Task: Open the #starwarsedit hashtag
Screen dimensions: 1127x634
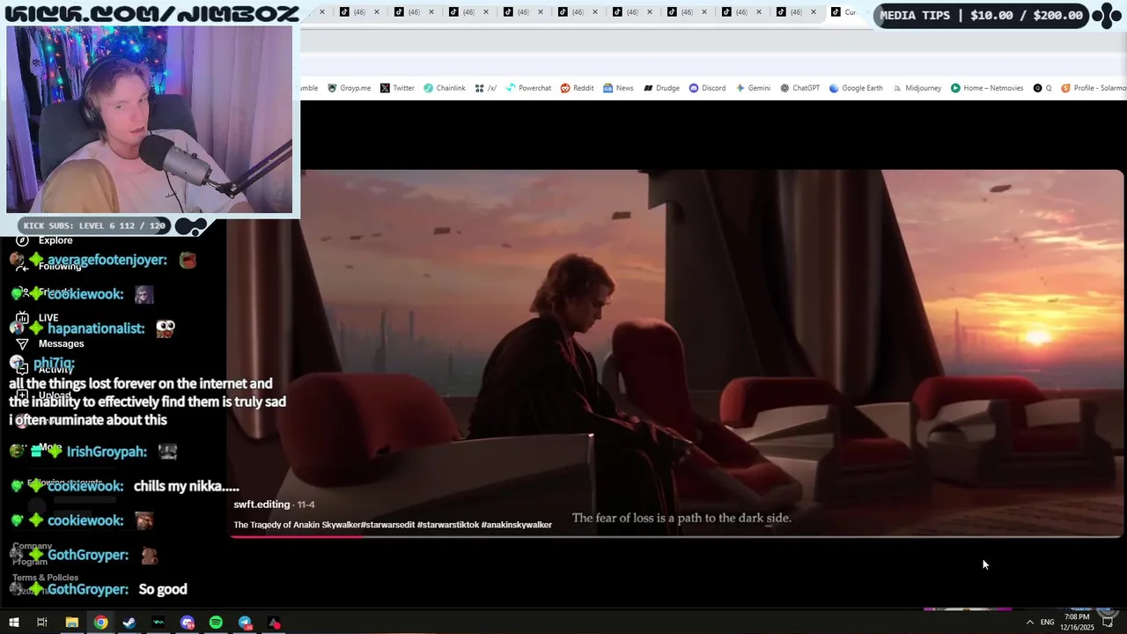Action: tap(387, 525)
